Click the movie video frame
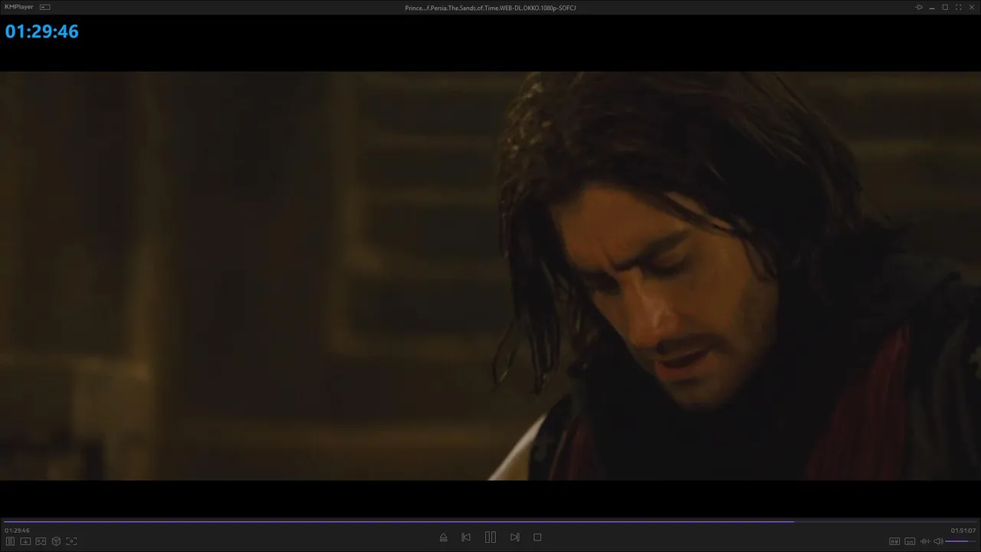 click(490, 276)
